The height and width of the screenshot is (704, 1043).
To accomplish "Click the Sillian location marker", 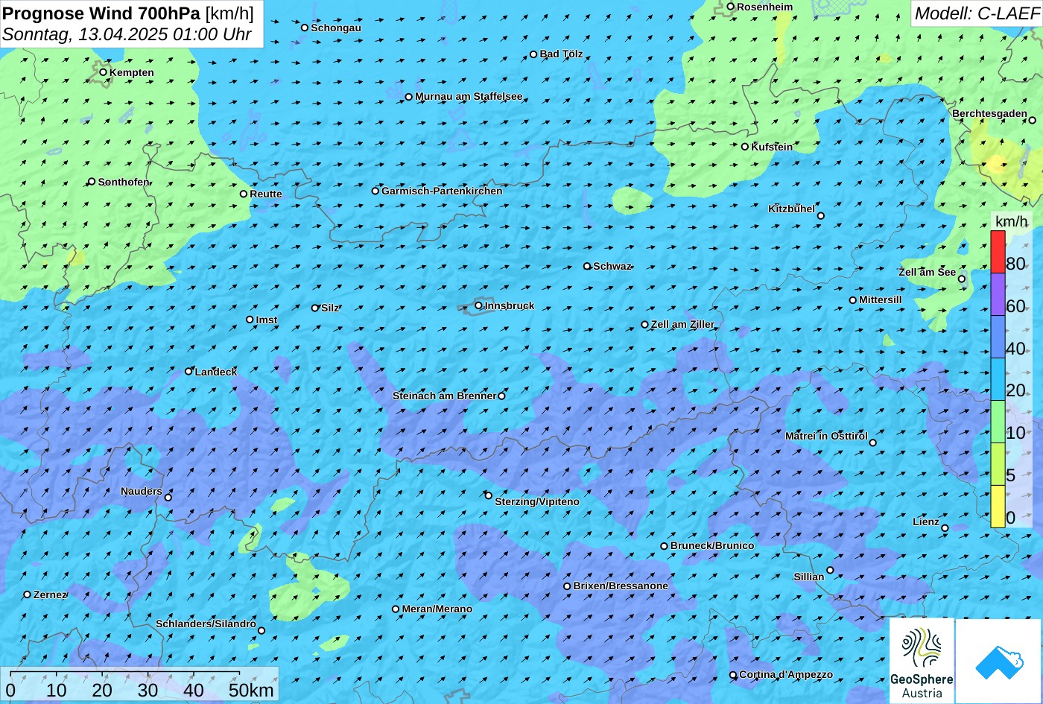I will coord(830,570).
